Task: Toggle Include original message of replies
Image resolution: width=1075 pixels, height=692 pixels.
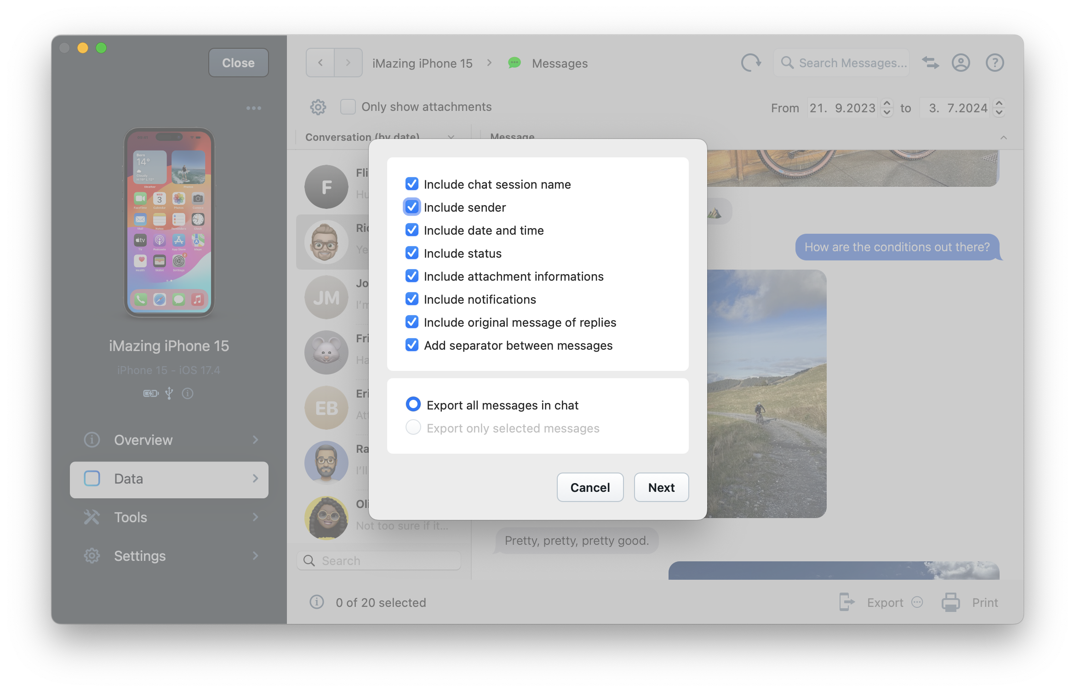Action: [412, 322]
